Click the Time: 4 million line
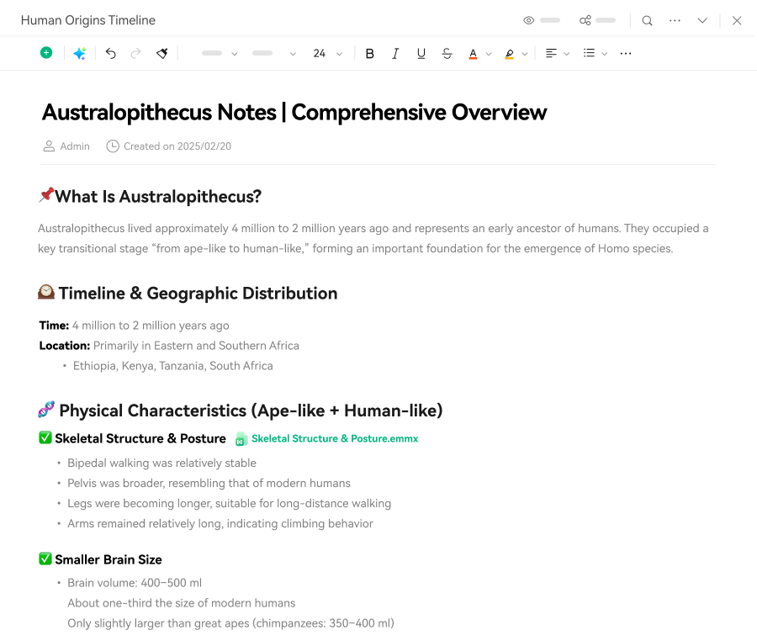Image resolution: width=757 pixels, height=641 pixels. [x=135, y=326]
